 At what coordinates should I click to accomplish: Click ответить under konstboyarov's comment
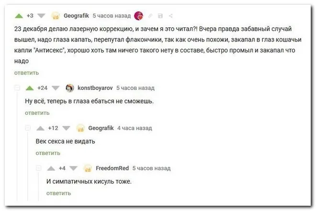(37, 113)
